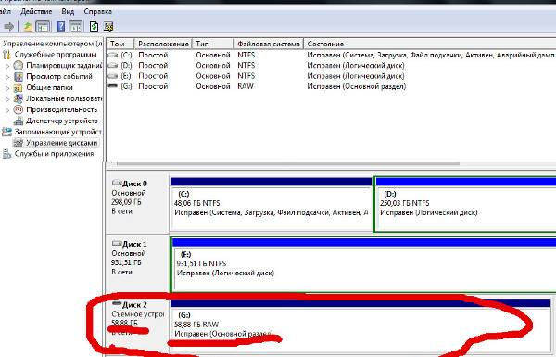
Task: Select Управление компьютером root node
Action: point(53,44)
